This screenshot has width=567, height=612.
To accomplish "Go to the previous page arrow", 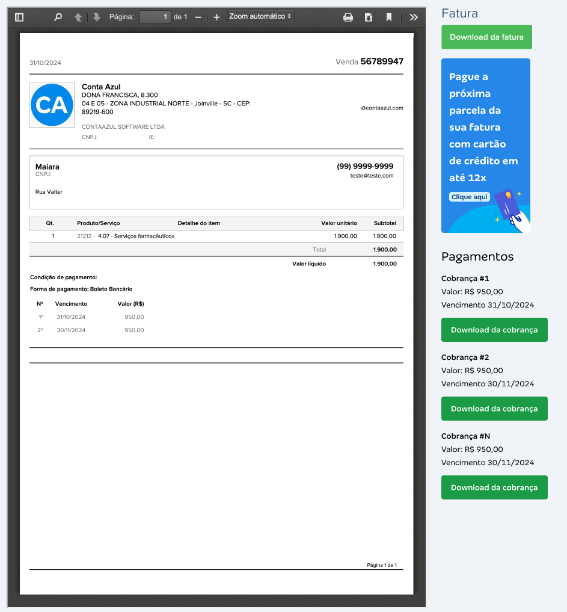I will point(78,17).
